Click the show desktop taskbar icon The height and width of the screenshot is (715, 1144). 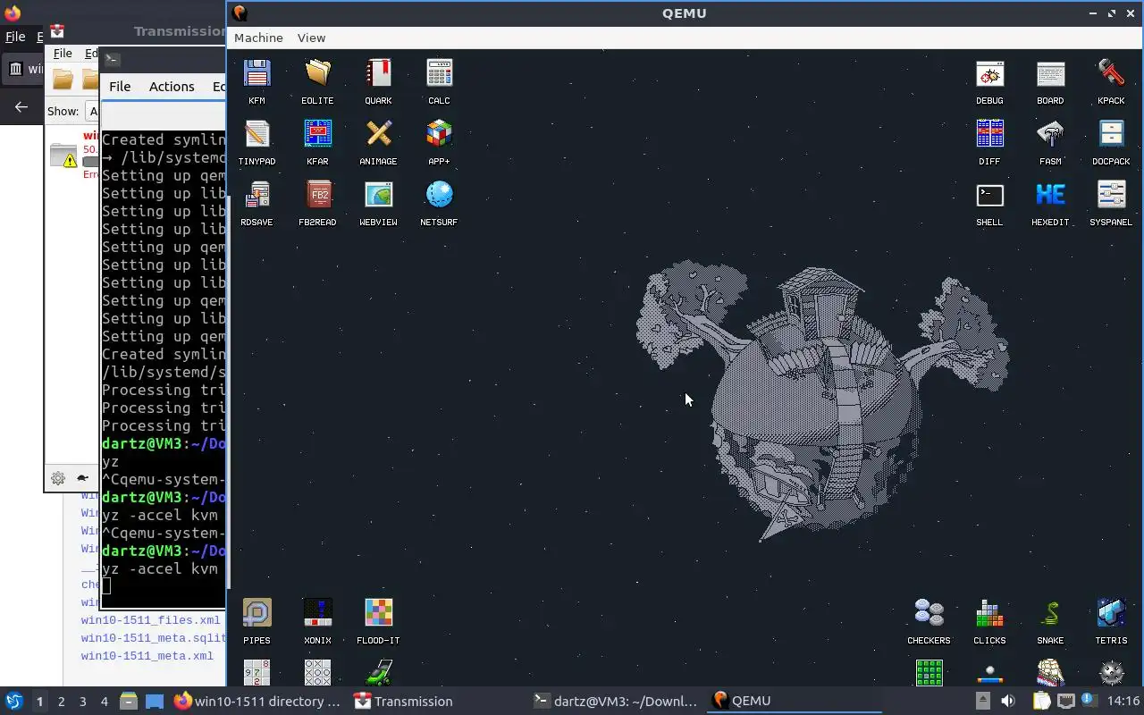coord(155,702)
